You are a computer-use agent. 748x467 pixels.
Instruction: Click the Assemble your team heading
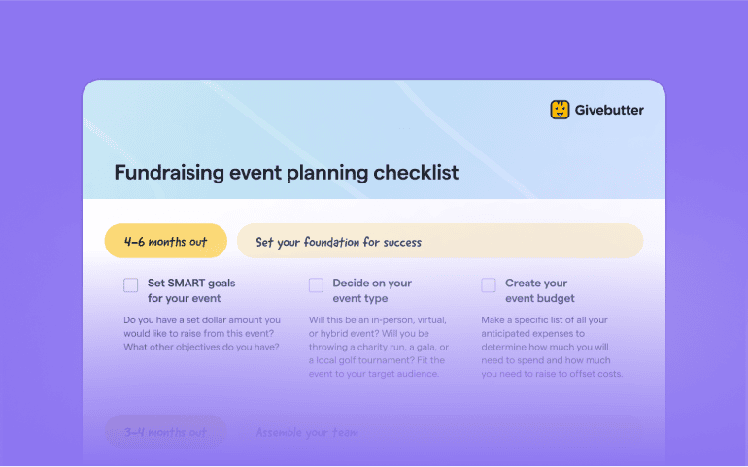307,432
